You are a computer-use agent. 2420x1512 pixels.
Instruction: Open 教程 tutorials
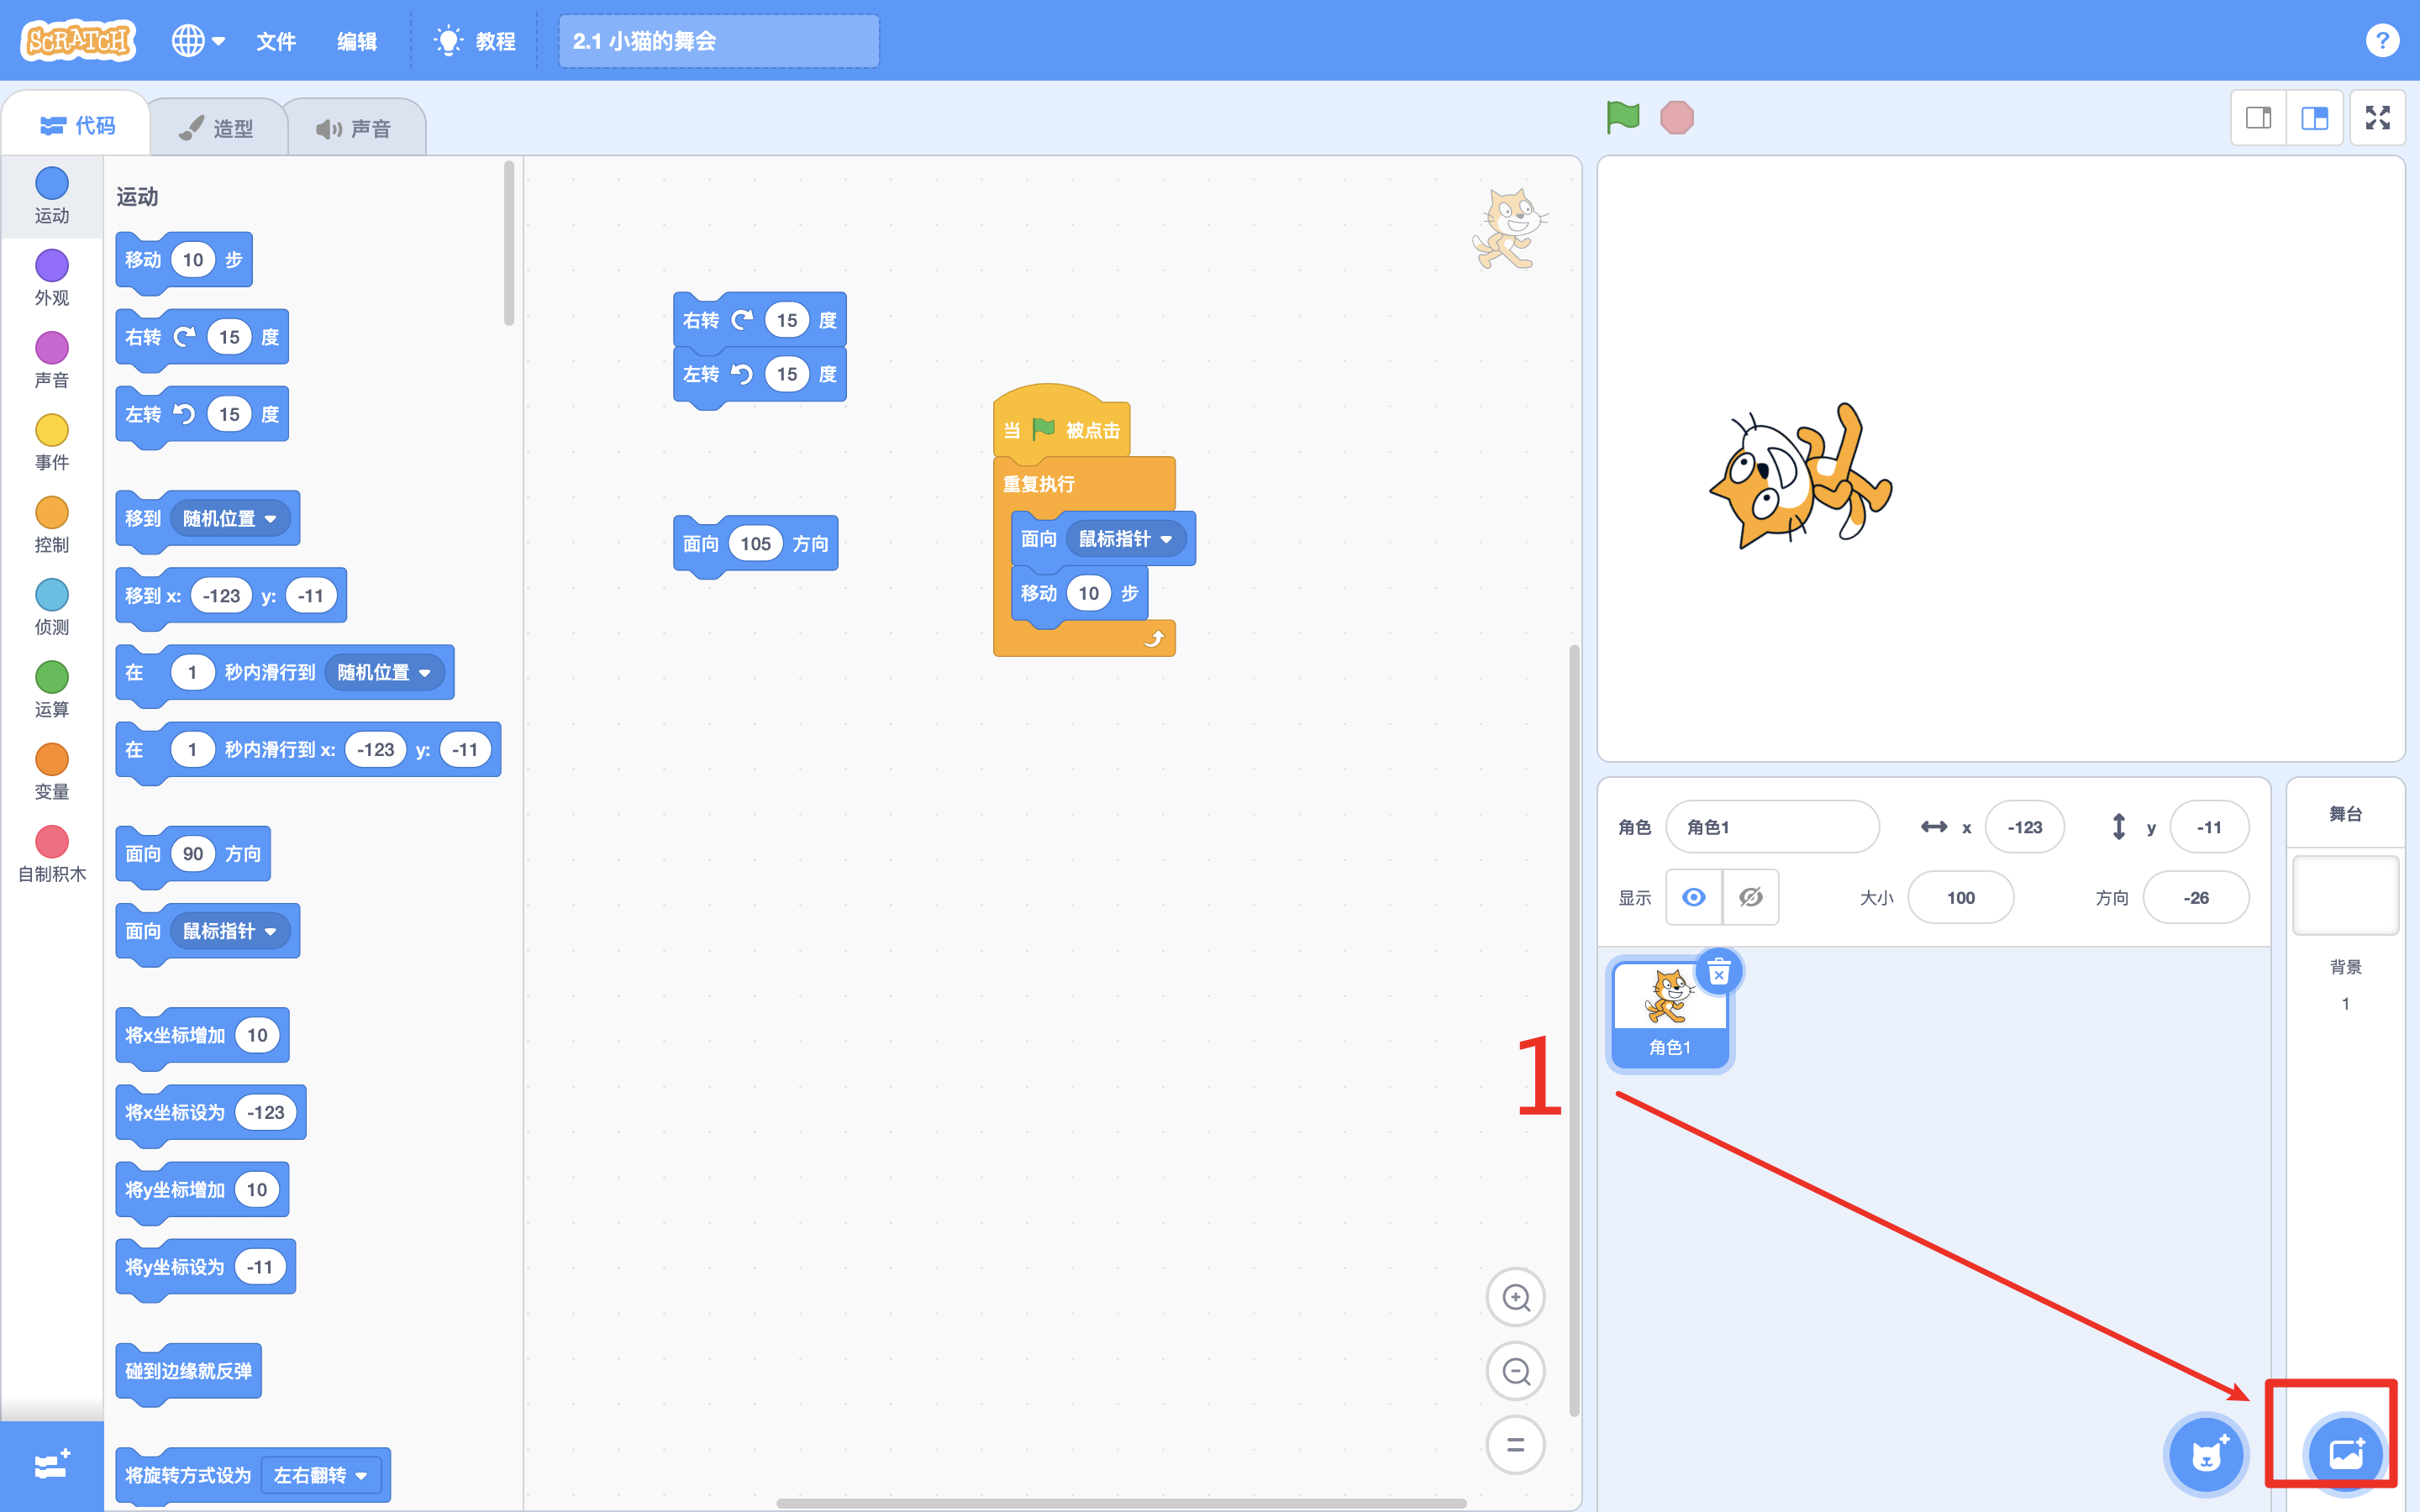pos(475,41)
